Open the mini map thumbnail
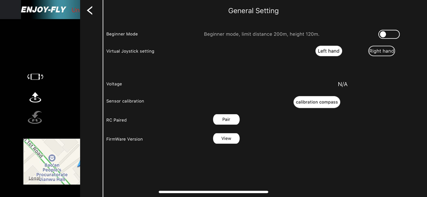This screenshot has width=427, height=197. click(52, 162)
